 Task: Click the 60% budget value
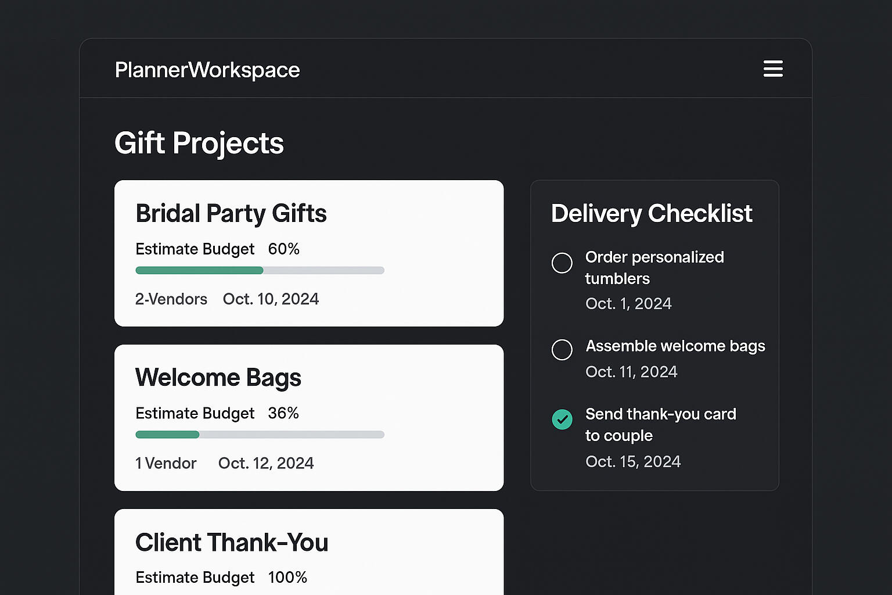283,249
